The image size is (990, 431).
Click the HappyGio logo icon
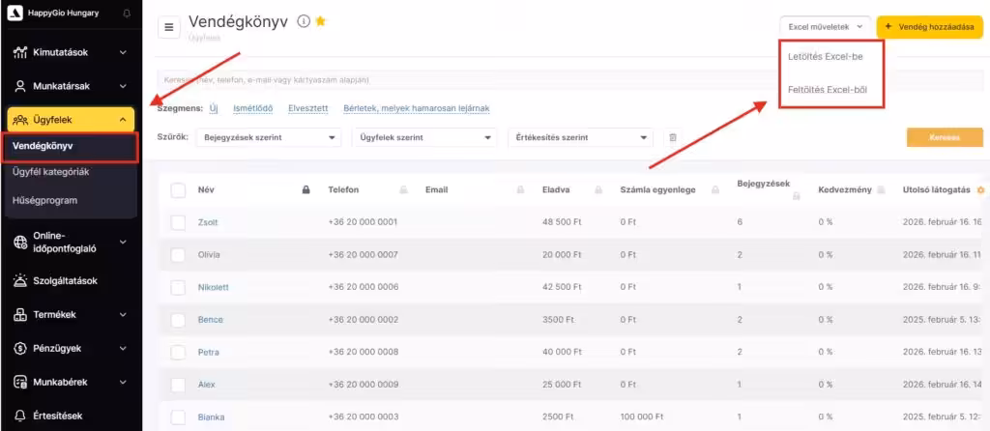15,14
